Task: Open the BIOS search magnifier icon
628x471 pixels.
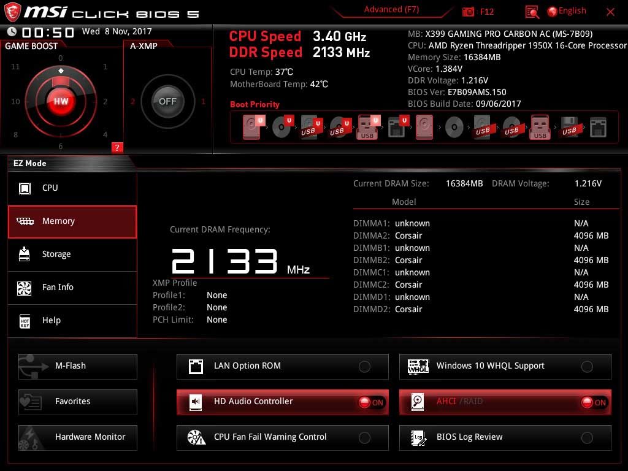Action: 532,12
